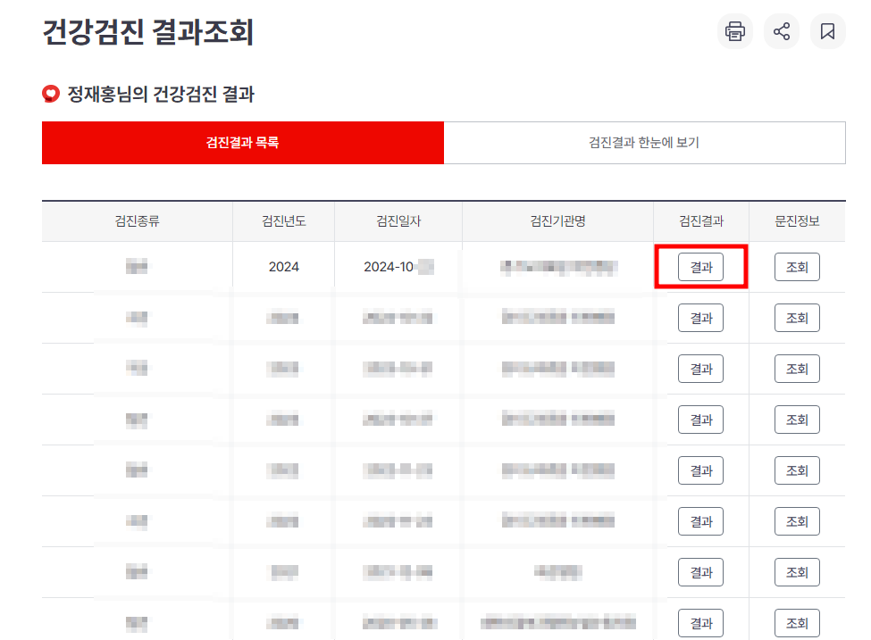This screenshot has width=871, height=640.
Task: Switch to the 검진결과 한눈에 보기 tab
Action: coord(643,142)
